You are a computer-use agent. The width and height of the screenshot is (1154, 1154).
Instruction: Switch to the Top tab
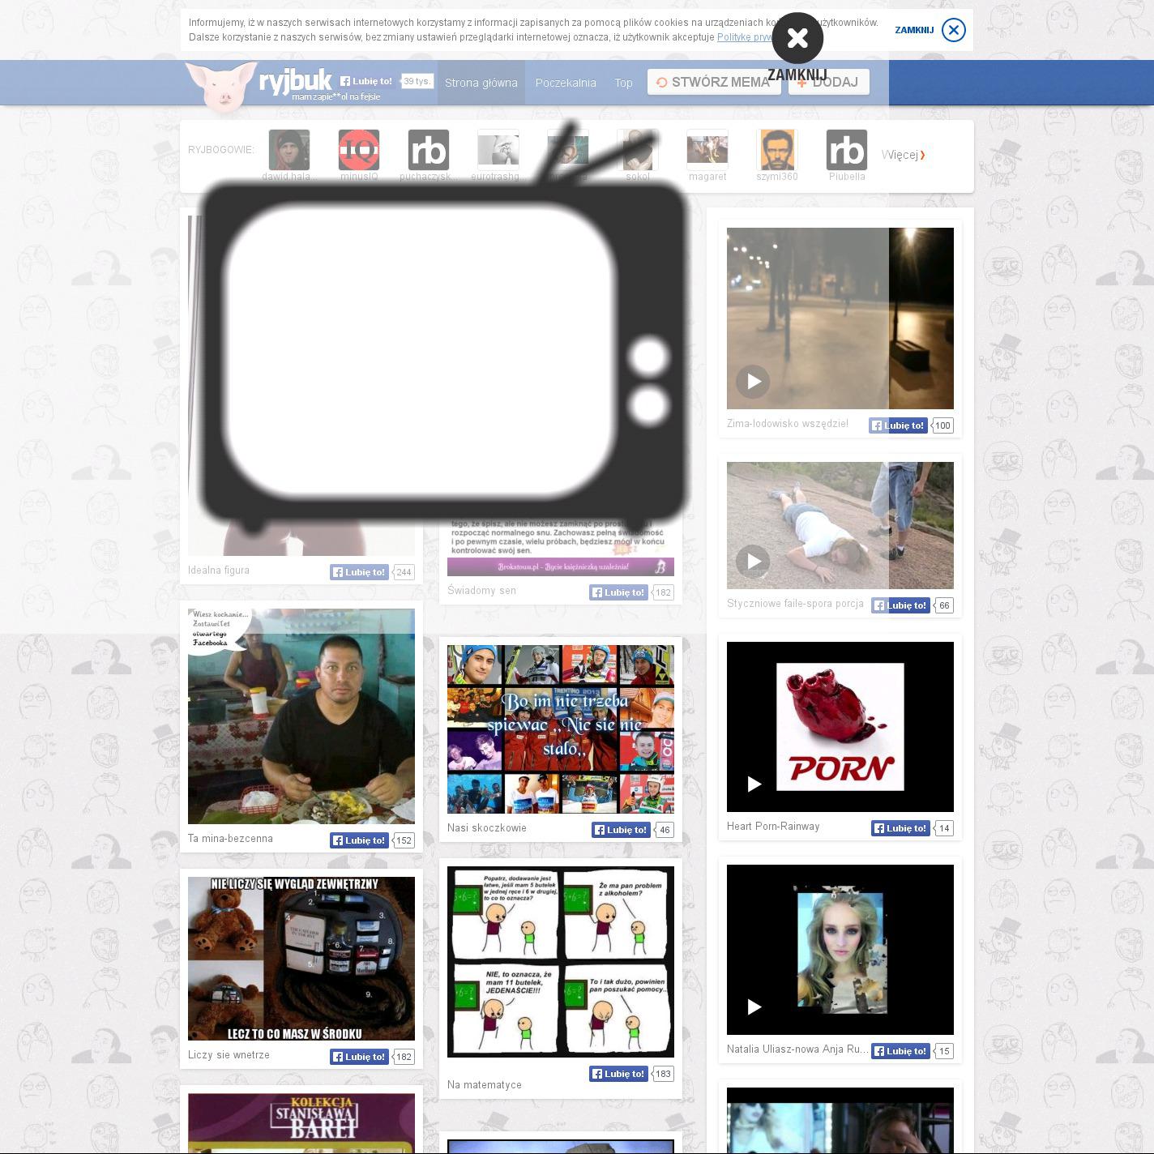tap(623, 83)
